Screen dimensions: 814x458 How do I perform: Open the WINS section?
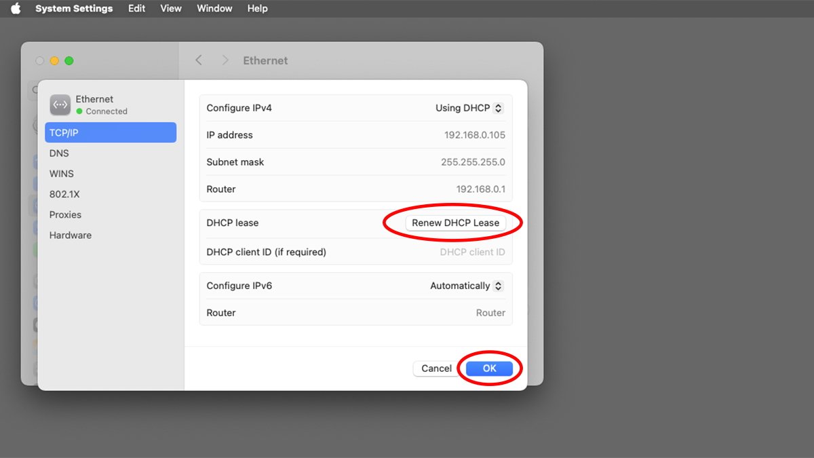[62, 174]
